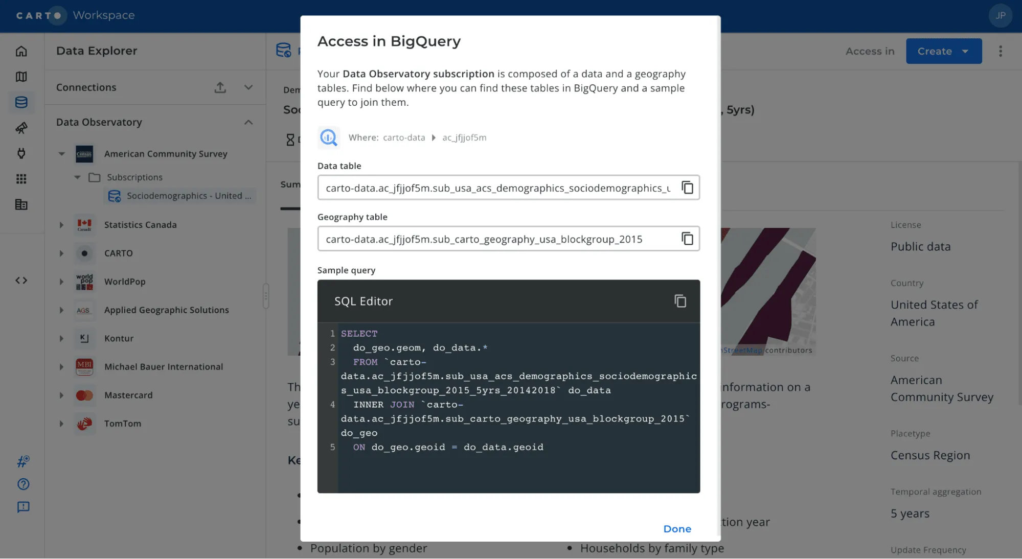
Task: Open the Create dropdown menu
Action: pyautogui.click(x=943, y=51)
